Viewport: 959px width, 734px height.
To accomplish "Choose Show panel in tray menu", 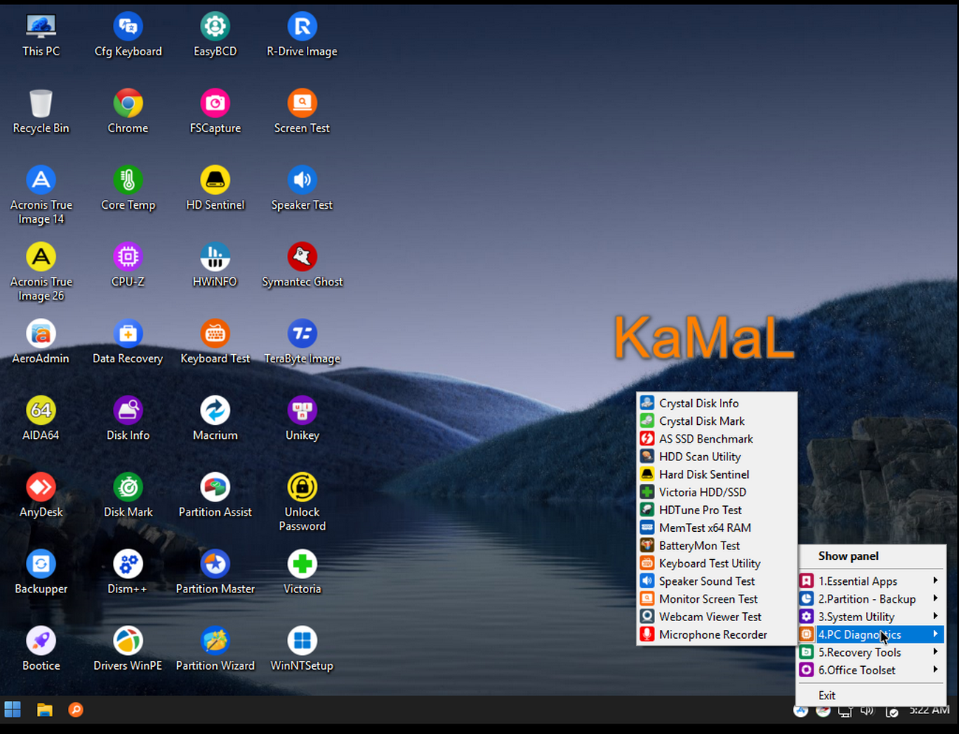I will (871, 556).
